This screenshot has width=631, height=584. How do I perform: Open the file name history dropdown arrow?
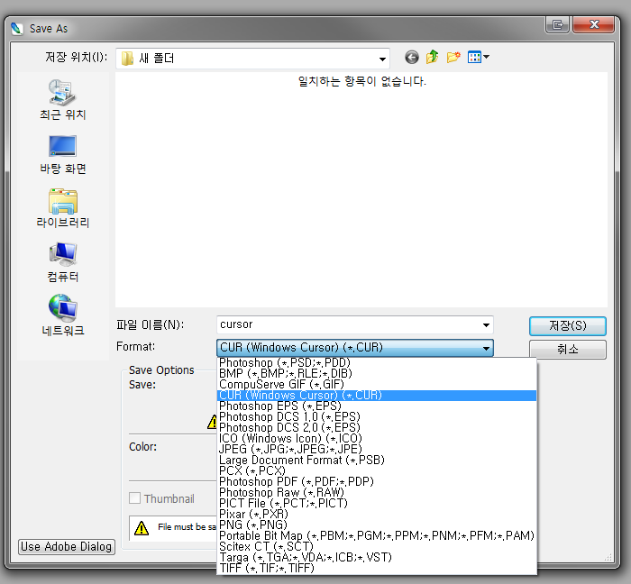486,325
